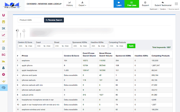
Task: Click the pink circle P sidebar icon
Action: pyautogui.click(x=4, y=74)
